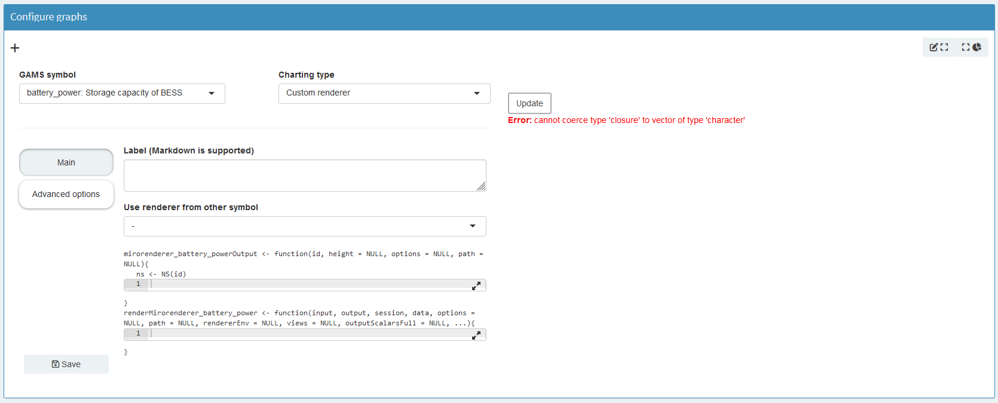998x403 pixels.
Task: Focus the renderMirorenderer function code editor
Action: pyautogui.click(x=311, y=334)
